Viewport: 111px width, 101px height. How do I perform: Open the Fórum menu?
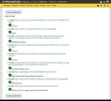49,5
